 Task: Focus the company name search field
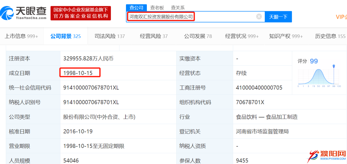coord(195,17)
